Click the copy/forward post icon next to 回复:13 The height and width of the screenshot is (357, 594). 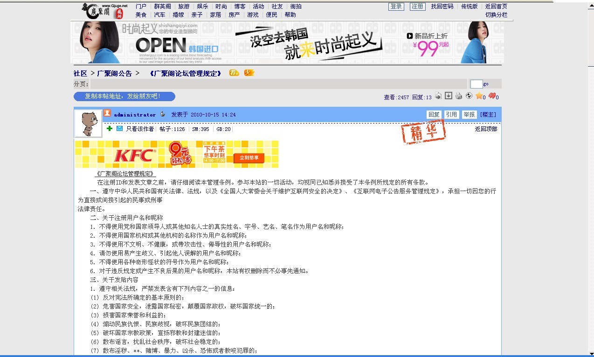pos(438,96)
